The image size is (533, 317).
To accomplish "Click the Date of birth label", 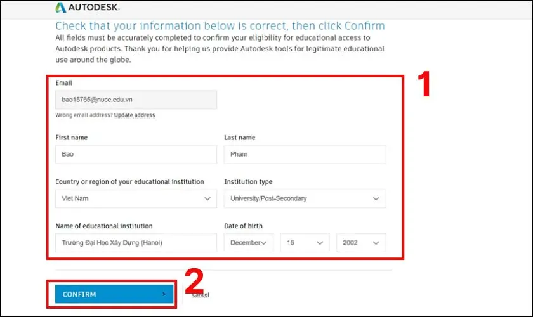I will pyautogui.click(x=243, y=226).
